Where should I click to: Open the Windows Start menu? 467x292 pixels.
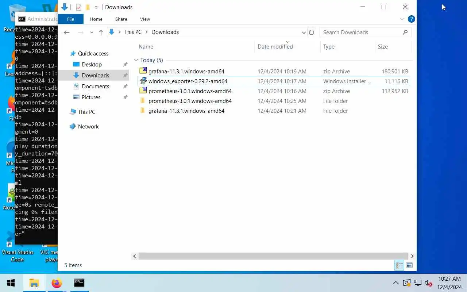pyautogui.click(x=11, y=283)
